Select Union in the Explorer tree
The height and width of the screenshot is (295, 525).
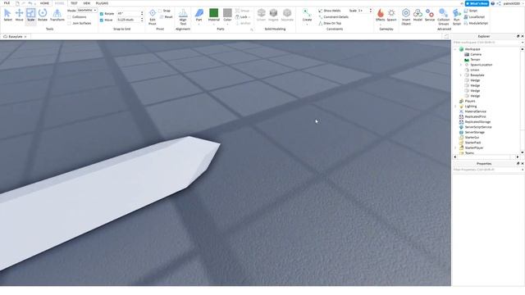(475, 70)
